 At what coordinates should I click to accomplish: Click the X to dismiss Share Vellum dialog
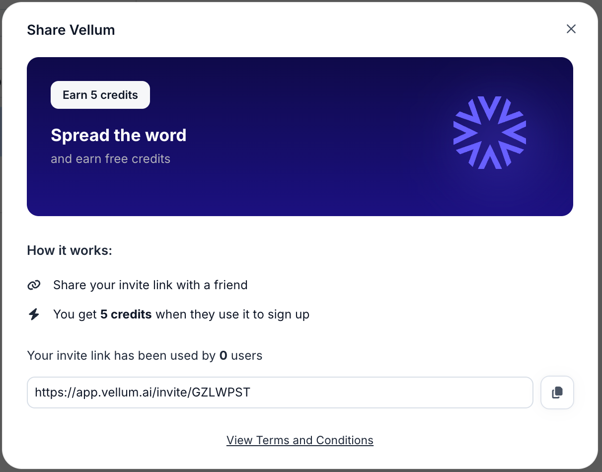pos(571,29)
